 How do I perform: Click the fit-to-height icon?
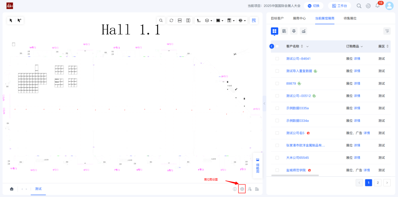click(188, 21)
